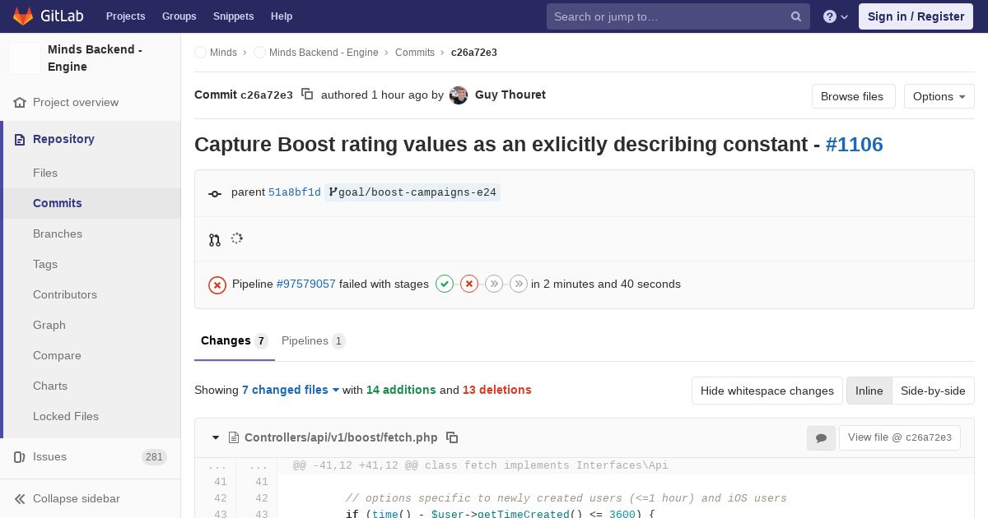Switch diff view to Side-by-side

pos(933,391)
